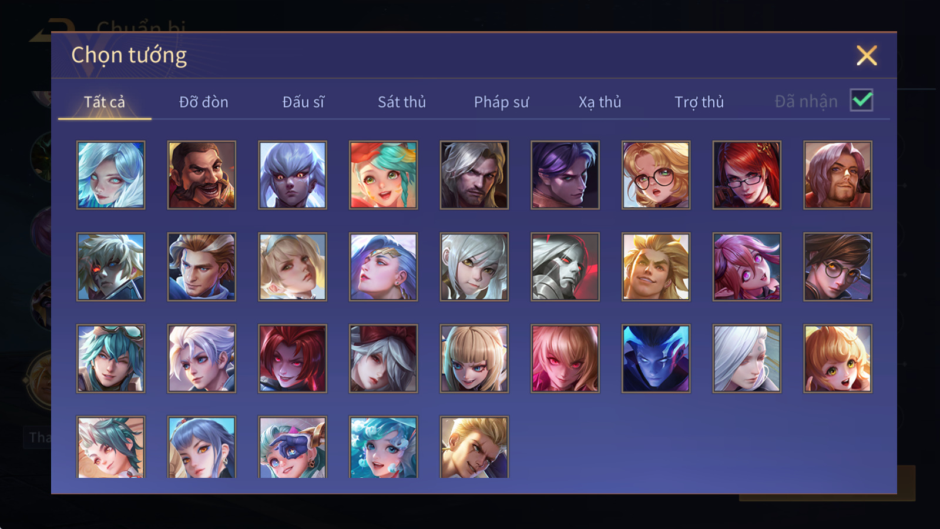Close the Chọn tướng dialog
Screen dimensions: 940x529
[867, 56]
